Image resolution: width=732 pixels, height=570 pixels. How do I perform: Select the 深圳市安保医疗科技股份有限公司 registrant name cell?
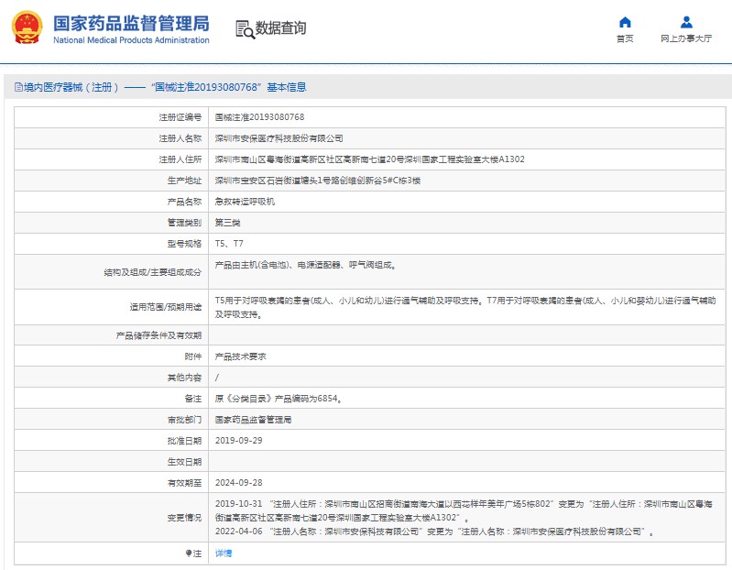coord(279,138)
